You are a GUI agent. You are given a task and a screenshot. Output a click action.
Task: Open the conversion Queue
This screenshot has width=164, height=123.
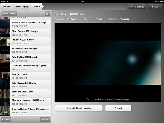coord(155,7)
